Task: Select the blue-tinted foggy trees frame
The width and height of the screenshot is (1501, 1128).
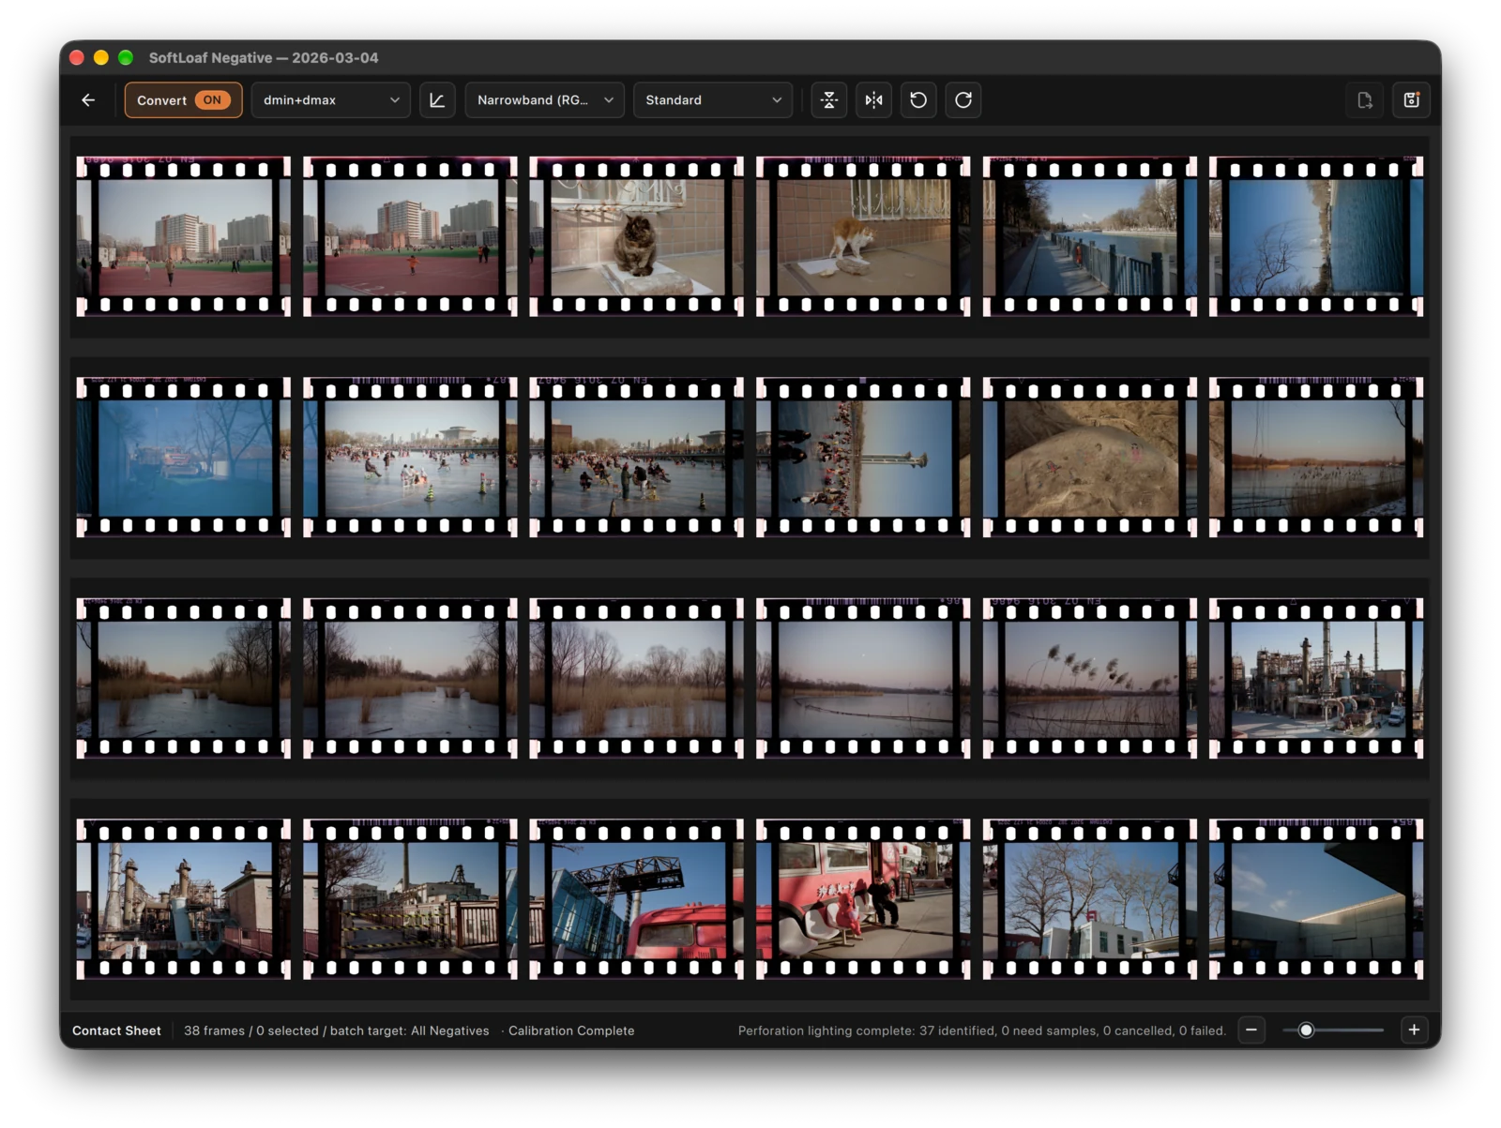Action: 183,458
